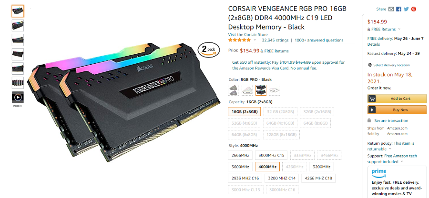Expand the return policy chevron
The height and width of the screenshot is (198, 429).
click(390, 149)
